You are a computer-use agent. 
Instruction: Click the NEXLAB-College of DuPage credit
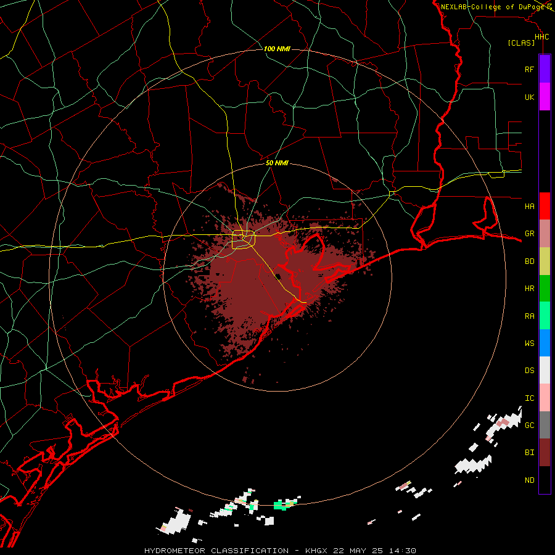[x=493, y=7]
